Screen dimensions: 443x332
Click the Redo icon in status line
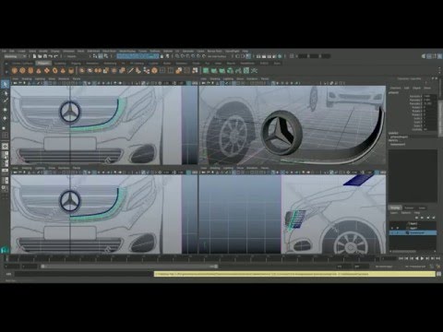[x=56, y=56]
